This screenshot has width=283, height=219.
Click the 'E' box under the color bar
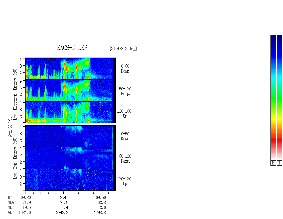(x=273, y=163)
